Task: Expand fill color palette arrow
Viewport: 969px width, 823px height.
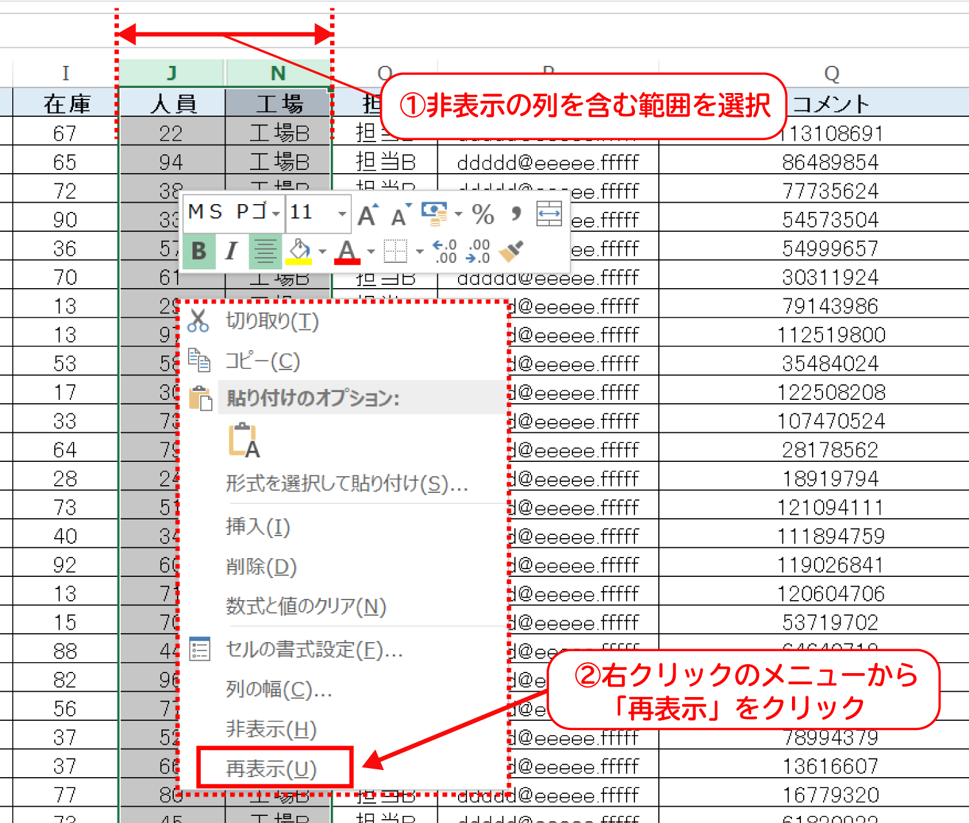Action: coord(322,251)
